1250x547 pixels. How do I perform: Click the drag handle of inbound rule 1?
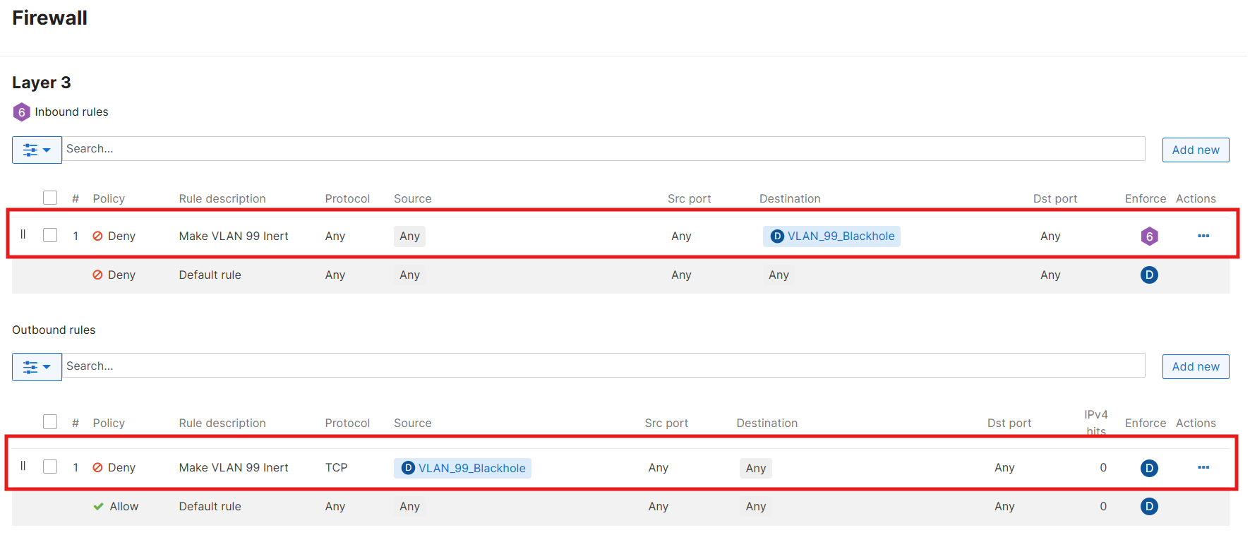tap(23, 234)
